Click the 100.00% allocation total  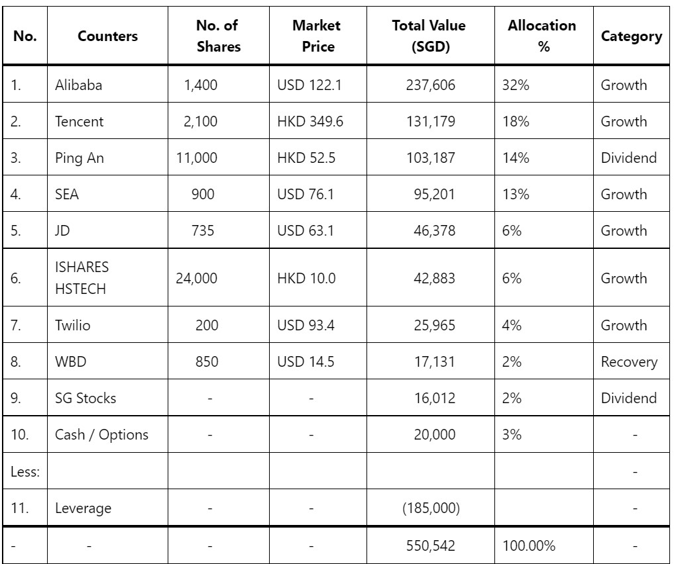click(529, 545)
